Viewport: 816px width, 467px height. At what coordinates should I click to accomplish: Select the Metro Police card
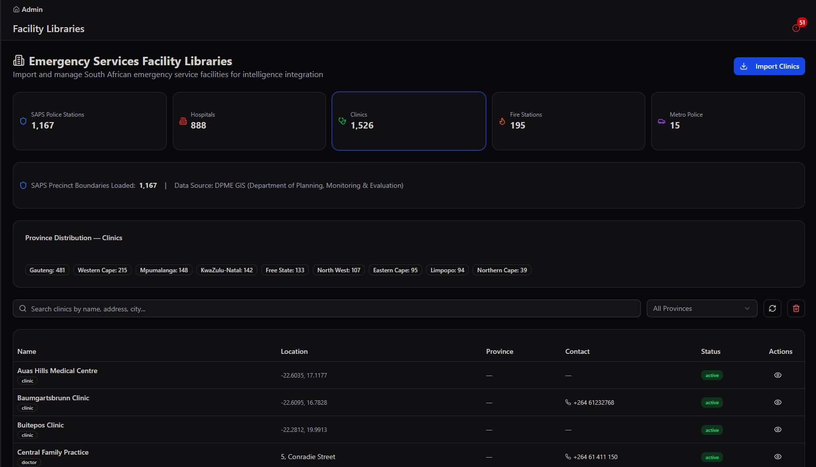click(728, 121)
